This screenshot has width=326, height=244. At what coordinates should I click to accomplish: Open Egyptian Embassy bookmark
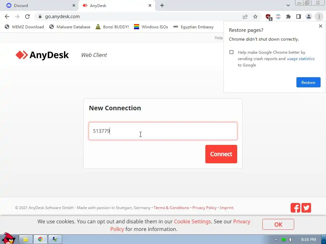[x=193, y=27]
